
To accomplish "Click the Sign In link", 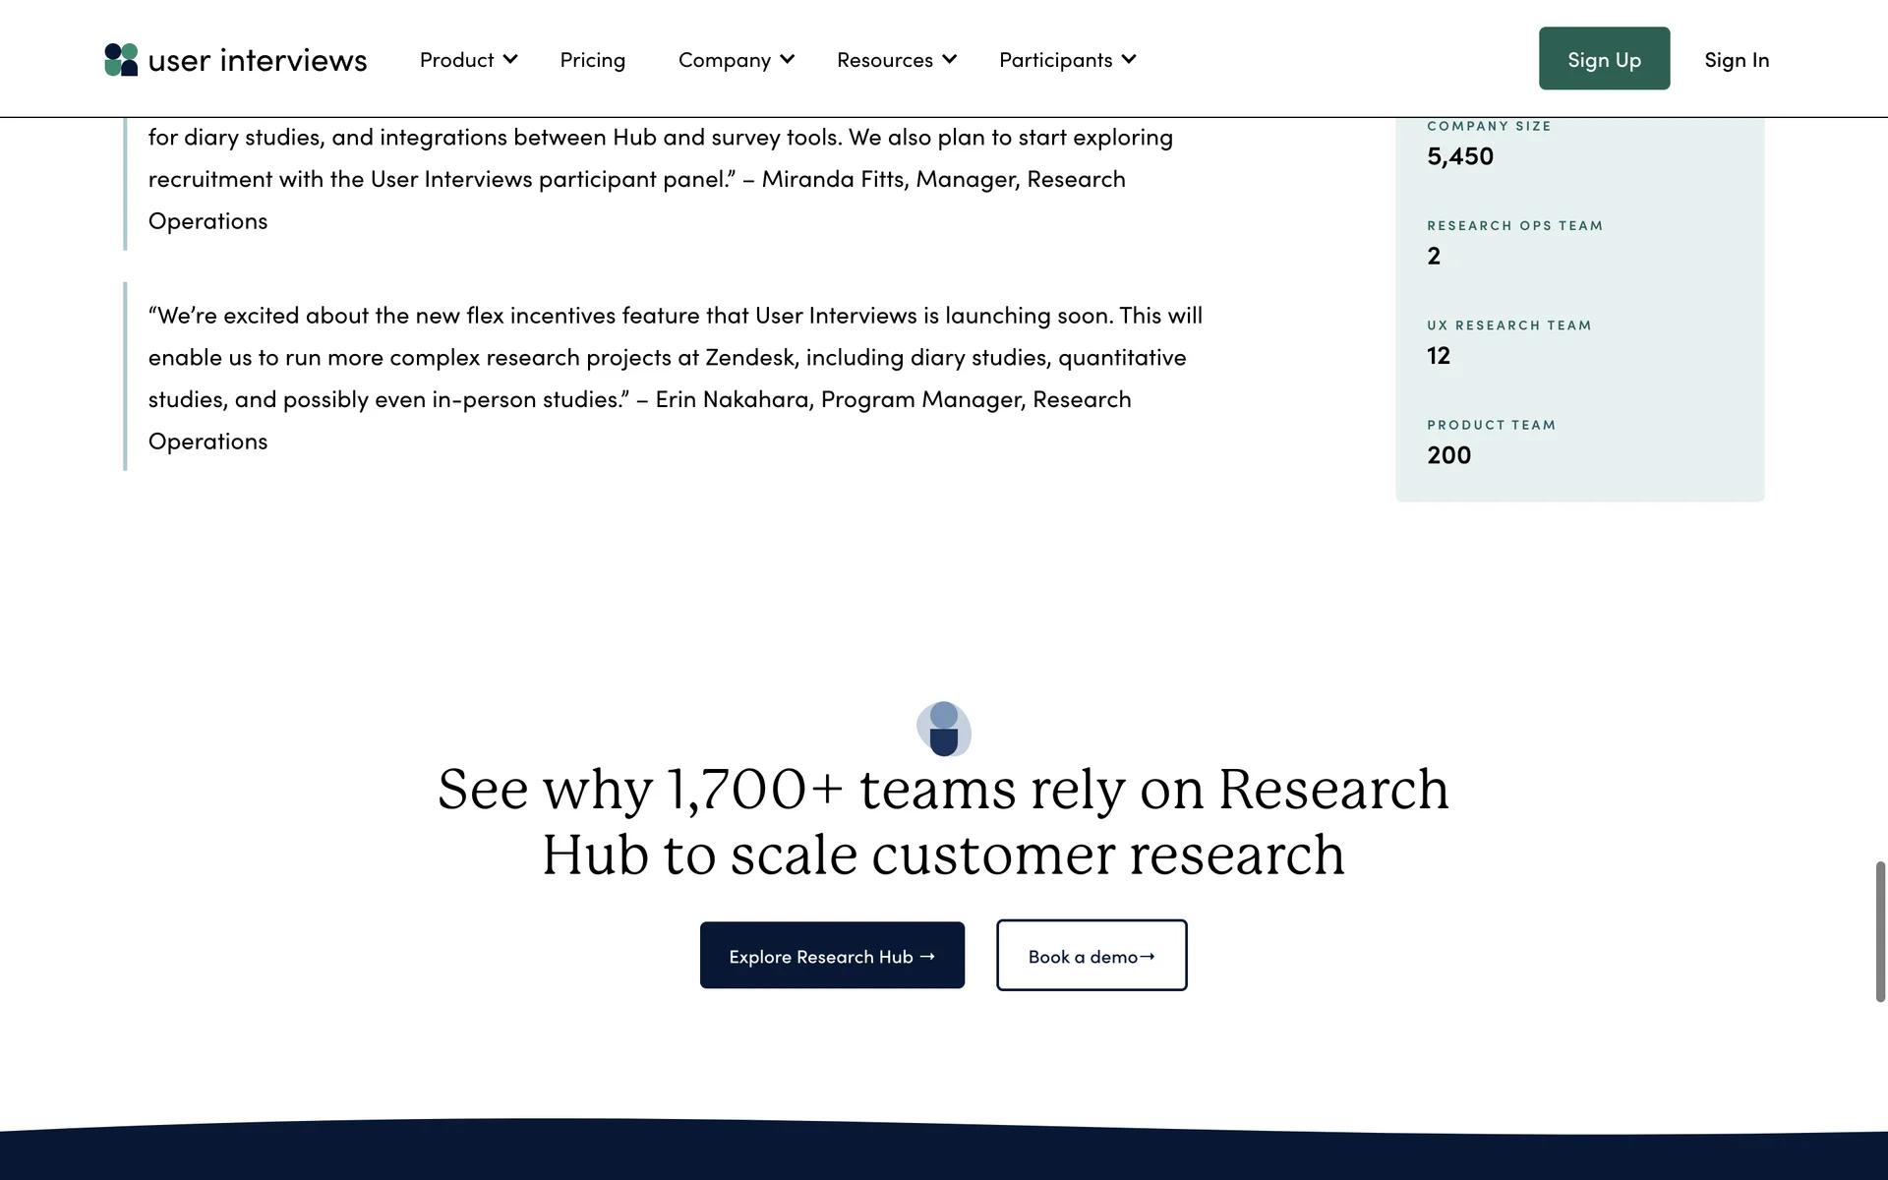I will pyautogui.click(x=1736, y=60).
